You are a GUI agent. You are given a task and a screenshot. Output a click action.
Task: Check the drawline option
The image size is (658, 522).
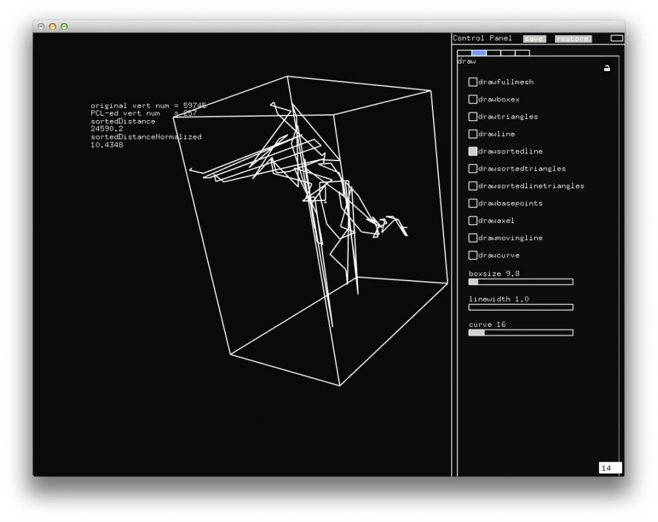(473, 134)
